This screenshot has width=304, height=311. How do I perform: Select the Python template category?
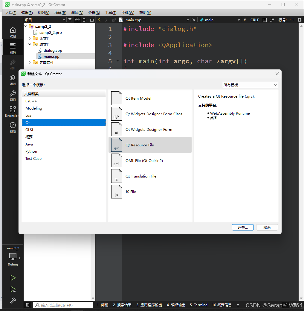pos(64,151)
